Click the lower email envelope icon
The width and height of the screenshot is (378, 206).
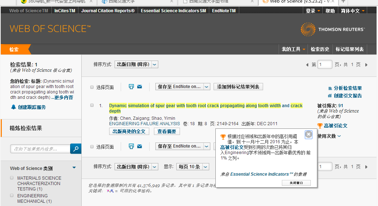point(139,146)
